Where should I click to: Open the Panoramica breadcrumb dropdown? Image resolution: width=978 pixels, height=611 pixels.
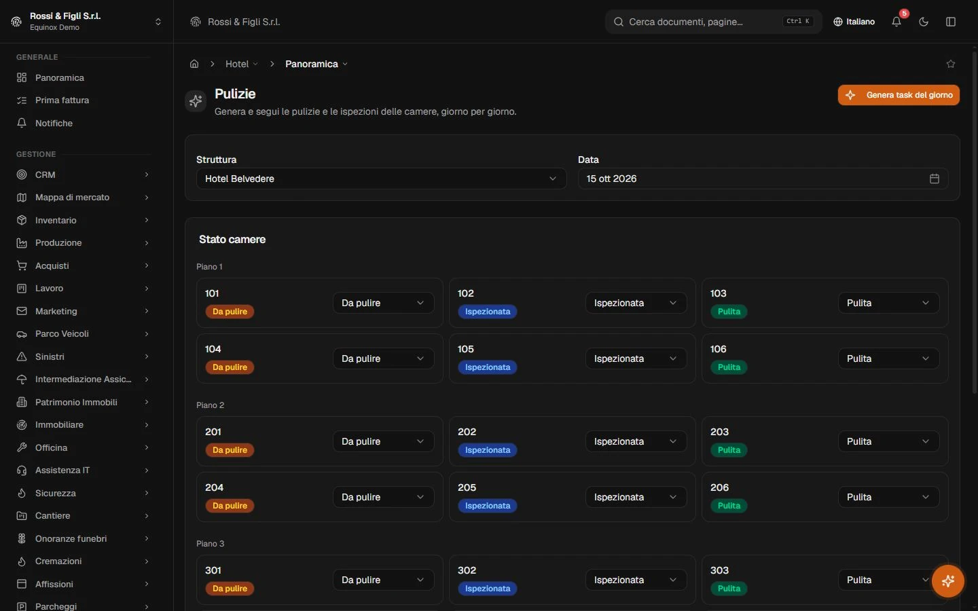(x=316, y=64)
